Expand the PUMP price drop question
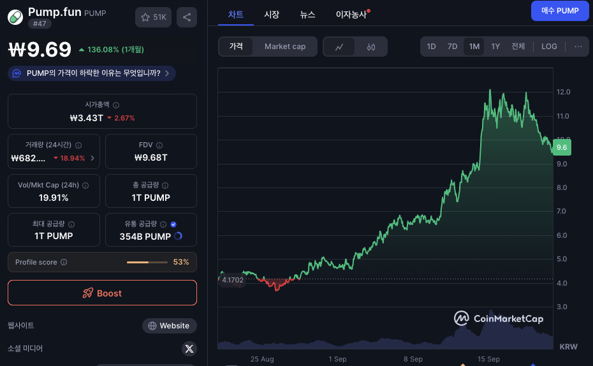This screenshot has width=593, height=366. click(92, 73)
